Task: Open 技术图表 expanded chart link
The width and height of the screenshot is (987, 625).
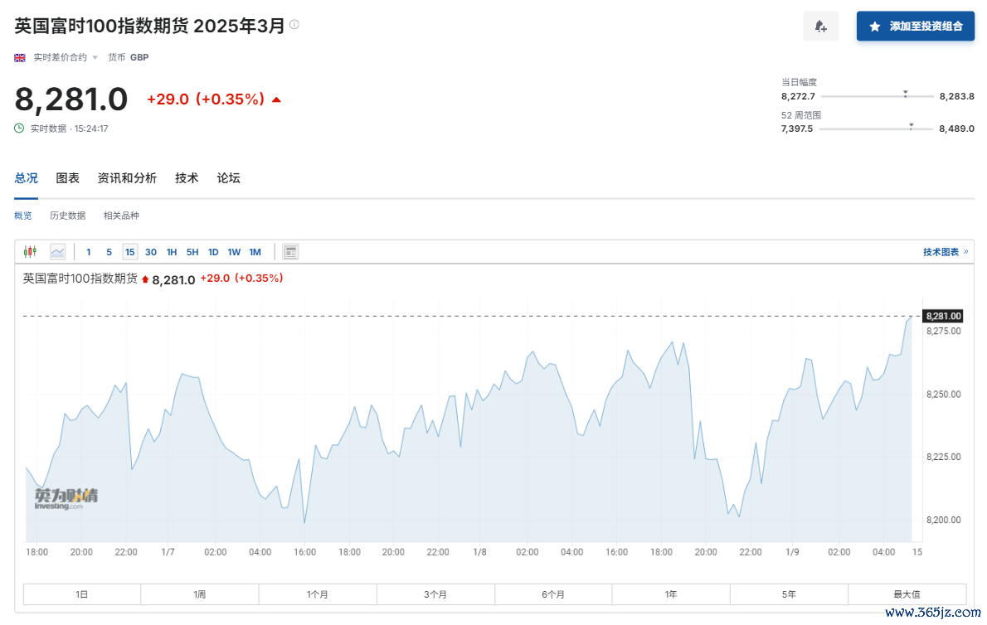Action: click(946, 252)
